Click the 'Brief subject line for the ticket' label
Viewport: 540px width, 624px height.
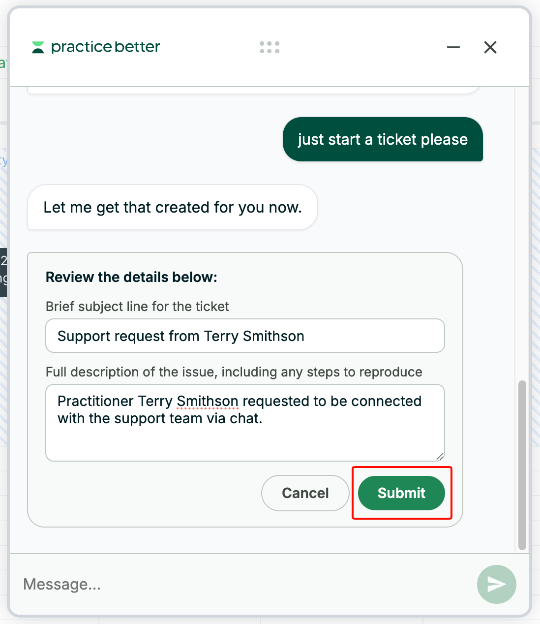[x=137, y=307]
